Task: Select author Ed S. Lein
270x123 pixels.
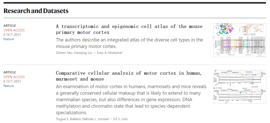Action: point(120,119)
